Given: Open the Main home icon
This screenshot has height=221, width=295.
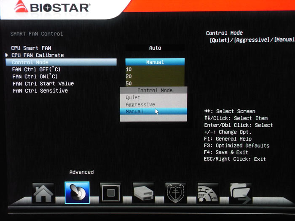Looking at the screenshot, I should pyautogui.click(x=44, y=194).
